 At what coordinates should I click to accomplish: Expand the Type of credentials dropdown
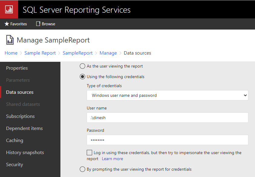coord(167,95)
